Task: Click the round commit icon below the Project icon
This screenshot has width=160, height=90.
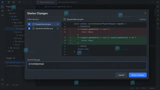Action: click(x=2, y=11)
